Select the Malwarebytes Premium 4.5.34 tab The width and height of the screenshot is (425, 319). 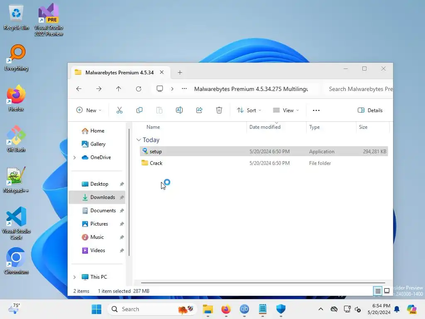coord(119,72)
